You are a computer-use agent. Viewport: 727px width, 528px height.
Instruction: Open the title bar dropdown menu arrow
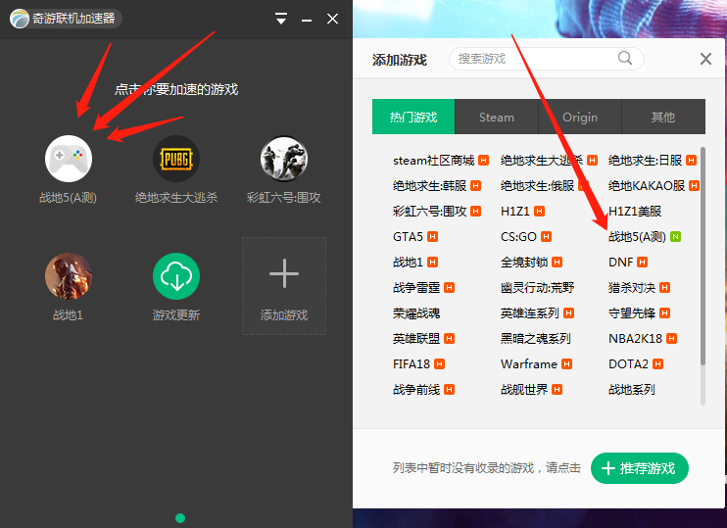click(281, 19)
